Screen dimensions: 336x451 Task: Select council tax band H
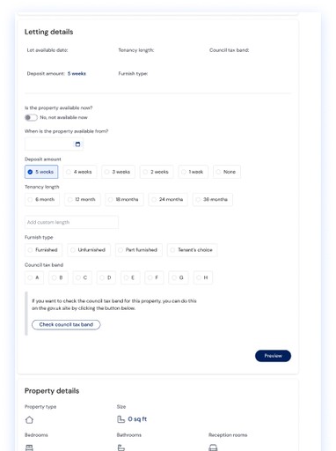[x=202, y=277]
